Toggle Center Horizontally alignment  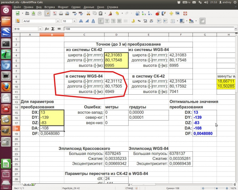[107, 21]
